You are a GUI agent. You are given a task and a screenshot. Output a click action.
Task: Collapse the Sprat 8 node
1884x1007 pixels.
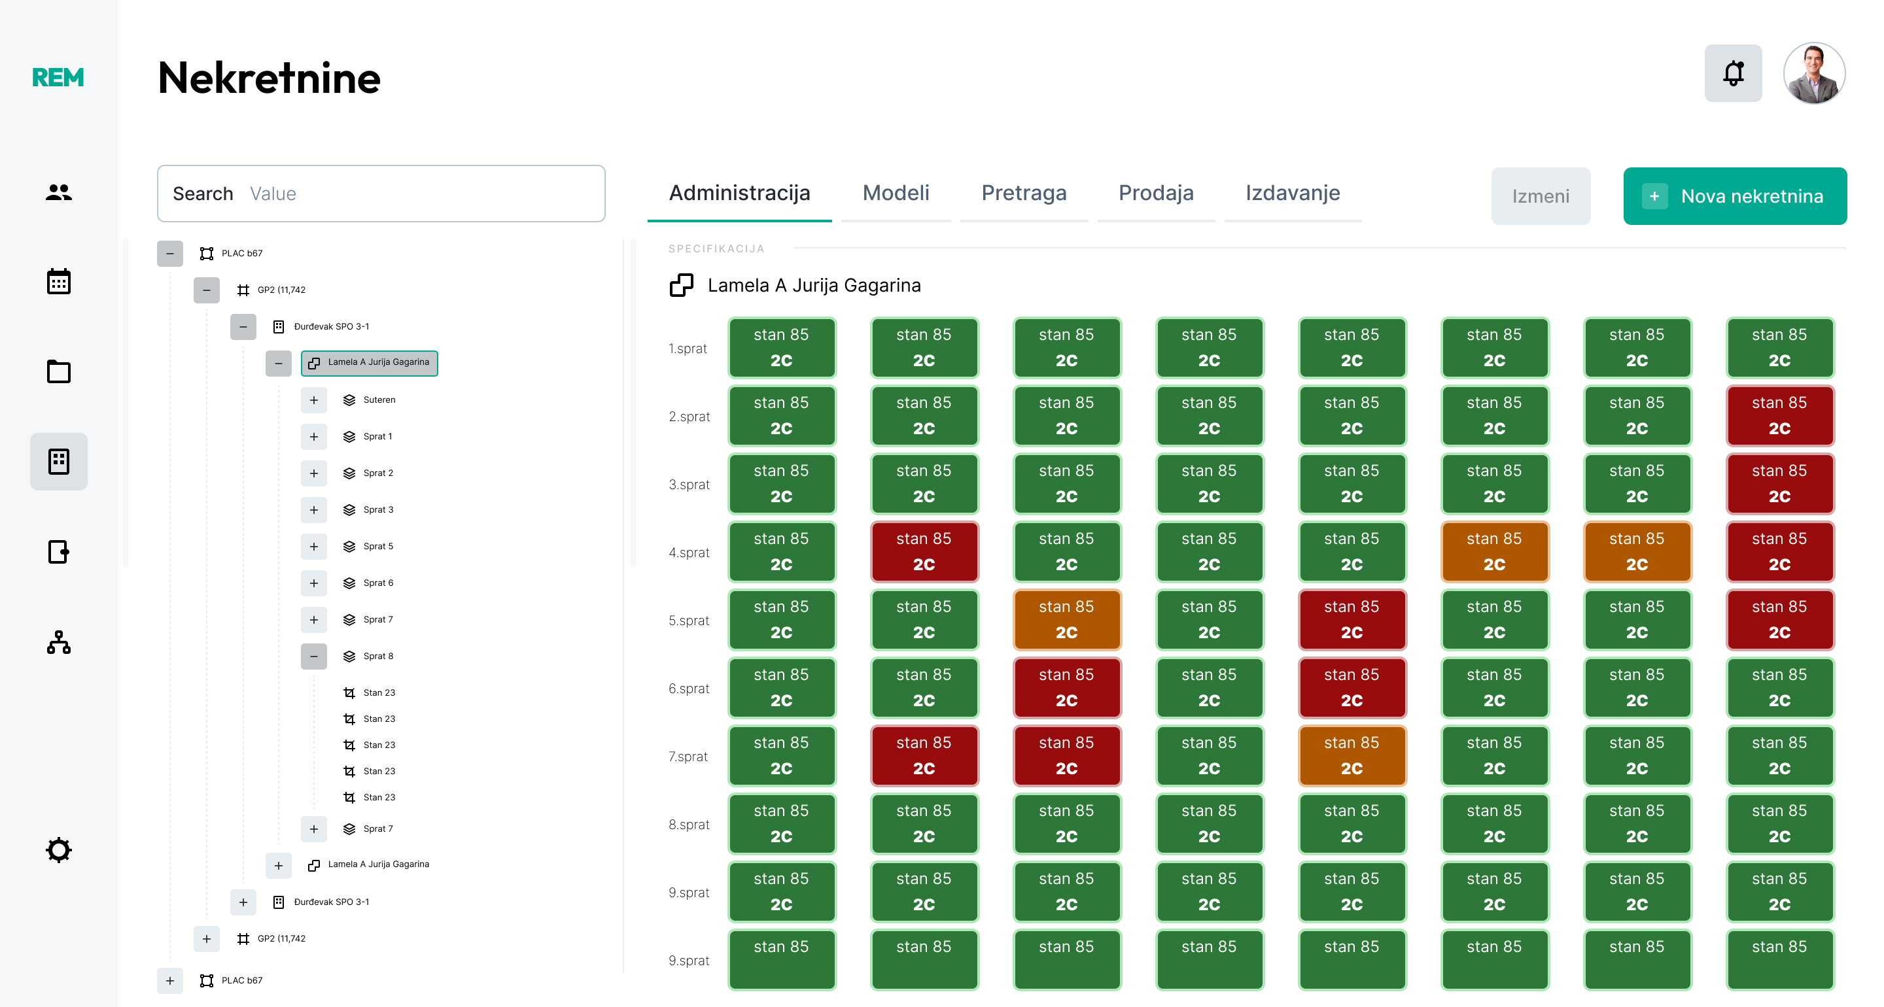314,657
